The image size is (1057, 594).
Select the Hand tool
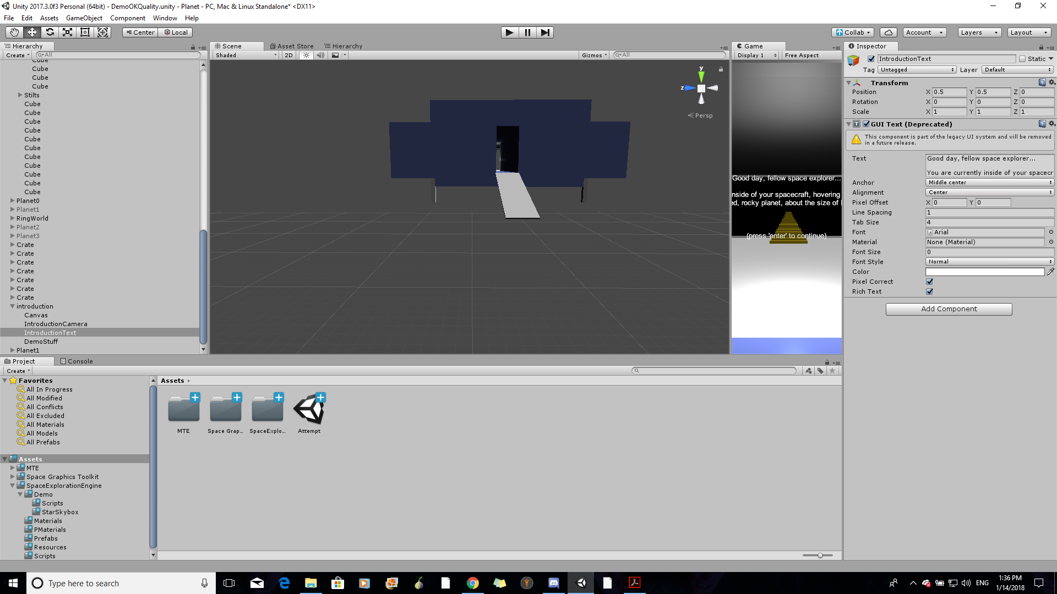coord(14,32)
